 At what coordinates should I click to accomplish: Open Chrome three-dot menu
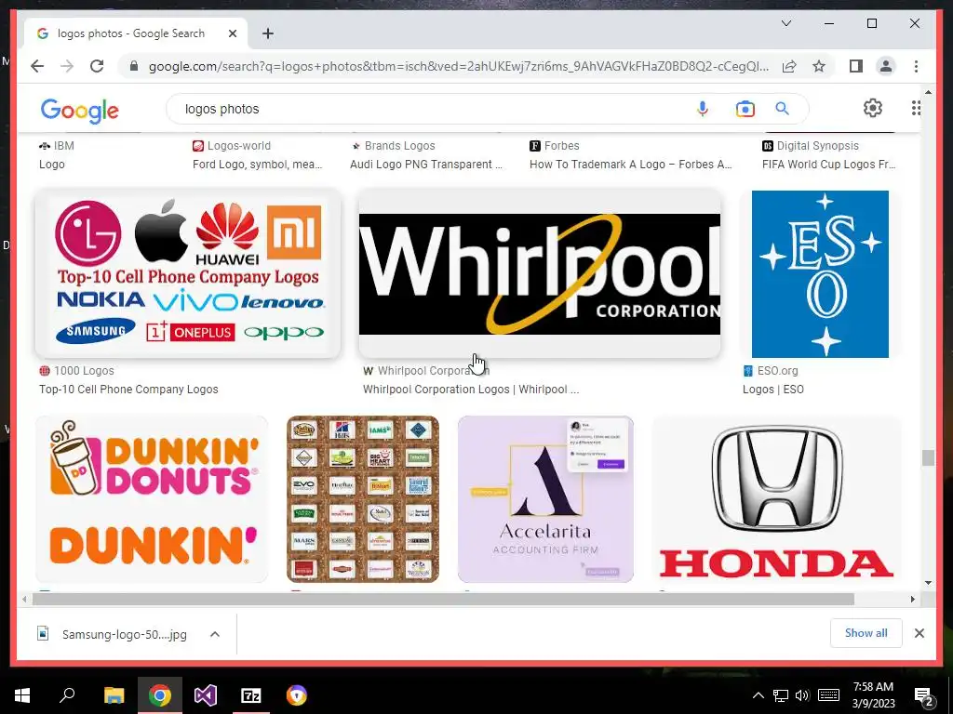[916, 66]
